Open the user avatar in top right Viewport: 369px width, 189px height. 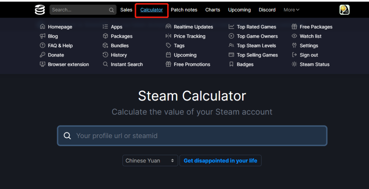(x=344, y=10)
